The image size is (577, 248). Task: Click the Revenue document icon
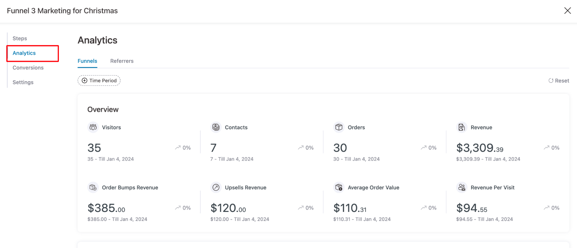point(462,127)
